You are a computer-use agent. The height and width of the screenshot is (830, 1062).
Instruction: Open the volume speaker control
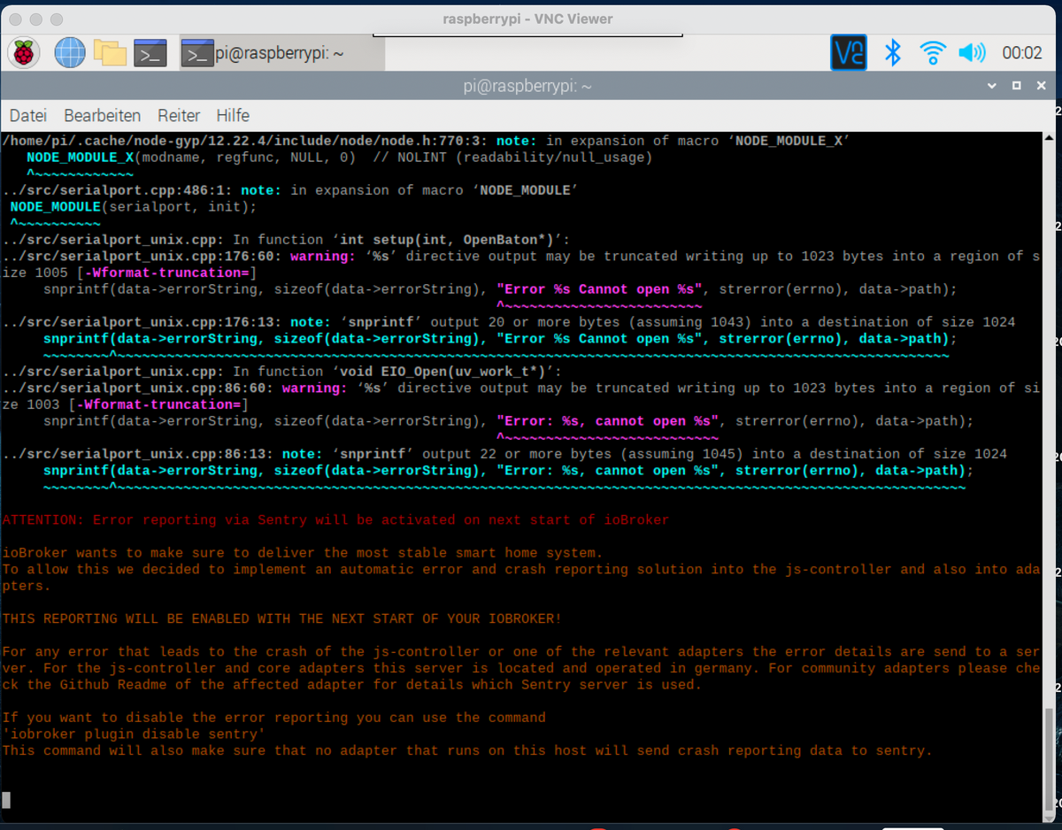[x=972, y=53]
